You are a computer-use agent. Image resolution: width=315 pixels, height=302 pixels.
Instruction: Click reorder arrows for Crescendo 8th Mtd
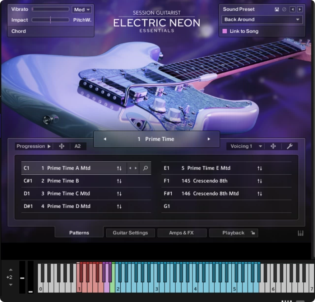260,194
